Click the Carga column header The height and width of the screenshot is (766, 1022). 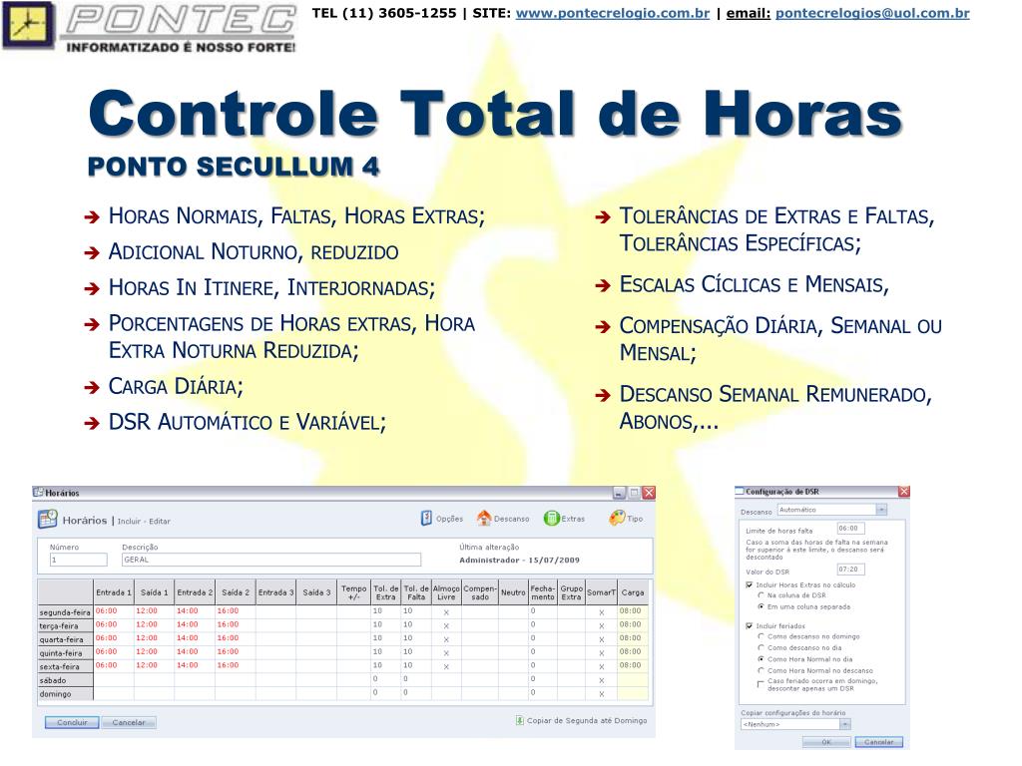[632, 592]
